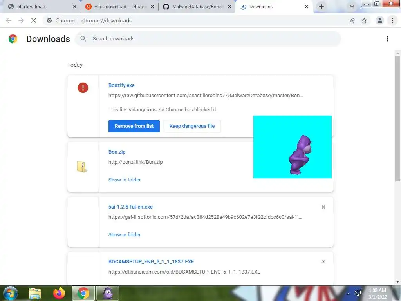The image size is (401, 301).
Task: Click the http://bonzi.link/Bon.zip source URL
Action: [135, 162]
